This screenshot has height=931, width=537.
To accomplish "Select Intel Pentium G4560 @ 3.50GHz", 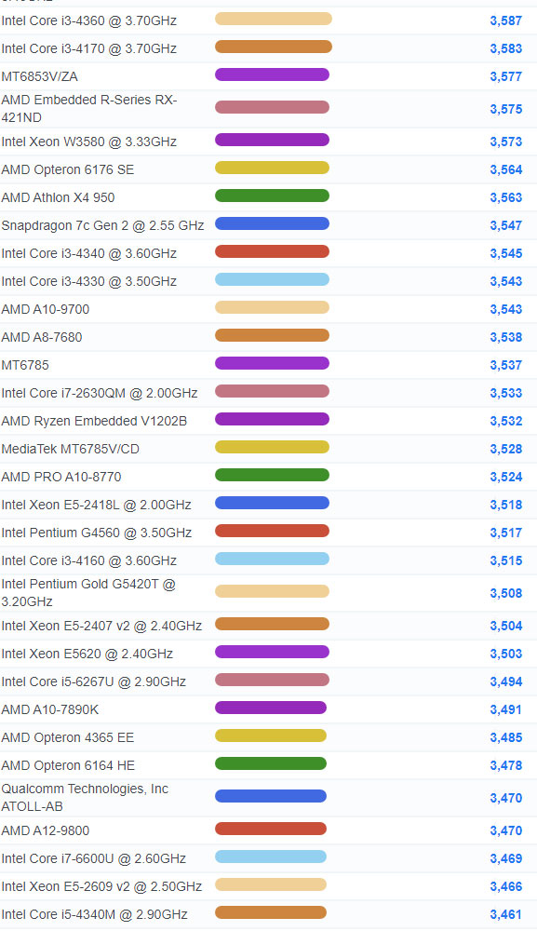I will [97, 533].
